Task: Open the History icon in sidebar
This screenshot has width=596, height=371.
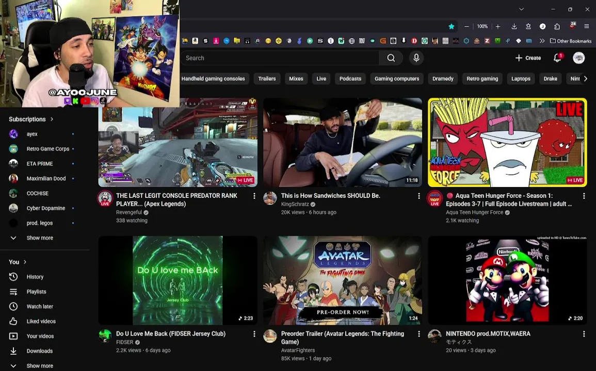Action: click(x=13, y=277)
